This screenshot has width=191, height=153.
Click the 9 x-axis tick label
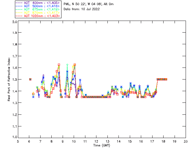[x=63, y=142]
